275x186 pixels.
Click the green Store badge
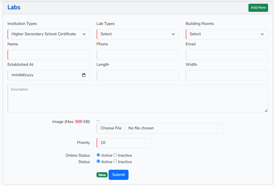pos(102,175)
